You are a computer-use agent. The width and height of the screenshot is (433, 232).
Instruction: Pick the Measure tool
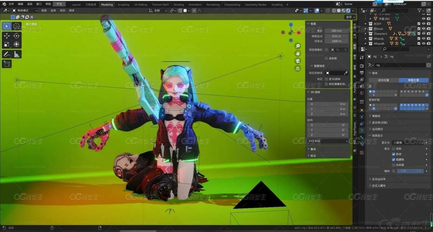[17, 54]
